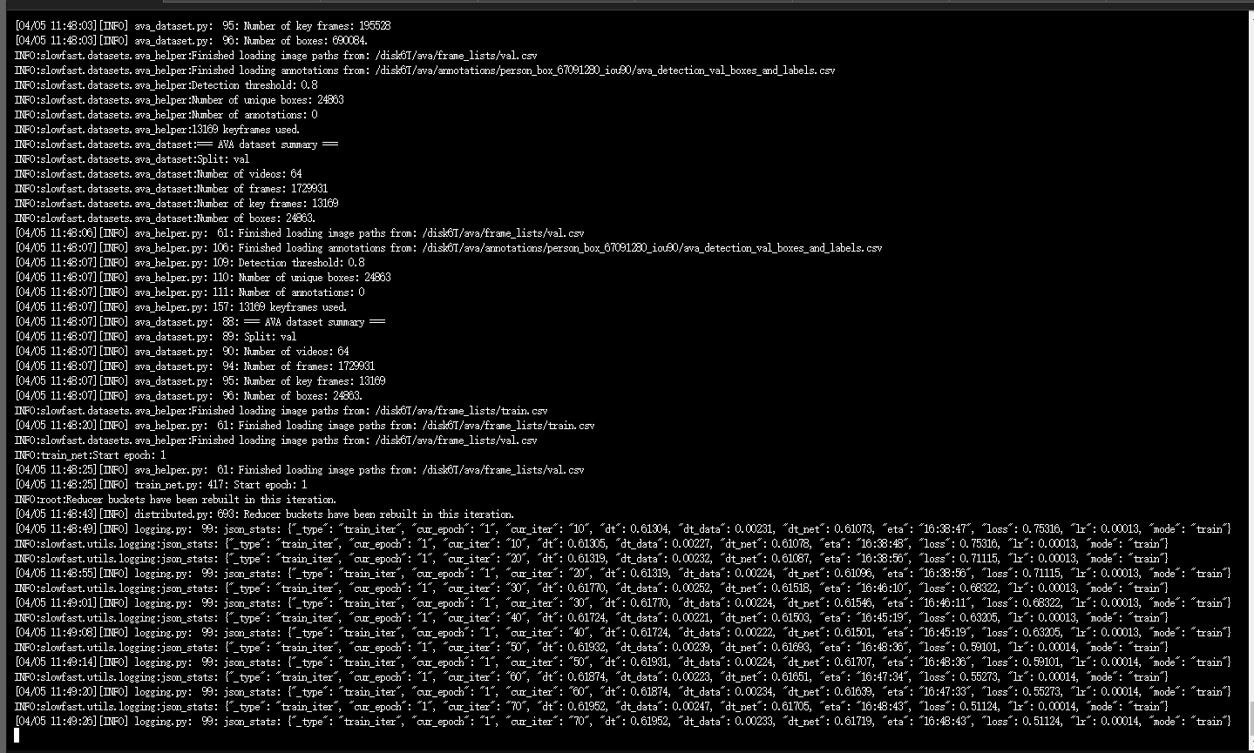The height and width of the screenshot is (753, 1254).
Task: Click the 'INFO:train_net:Start epoch: 1' line
Action: pyautogui.click(x=90, y=455)
